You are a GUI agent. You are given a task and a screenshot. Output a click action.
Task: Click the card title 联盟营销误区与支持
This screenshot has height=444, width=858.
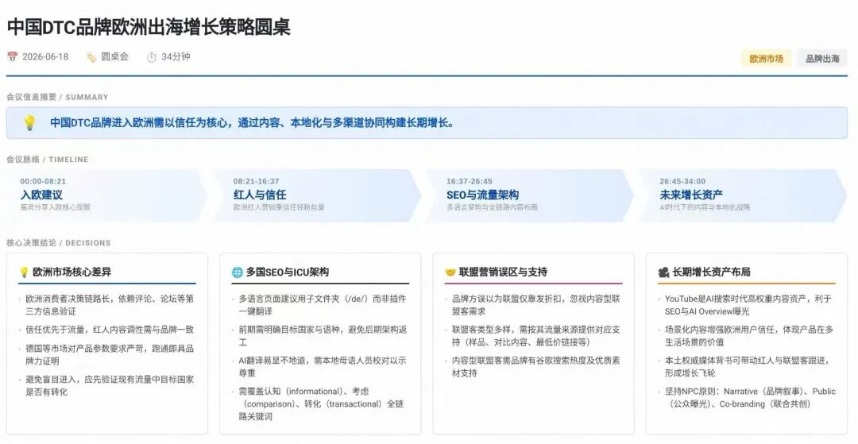[x=504, y=272]
